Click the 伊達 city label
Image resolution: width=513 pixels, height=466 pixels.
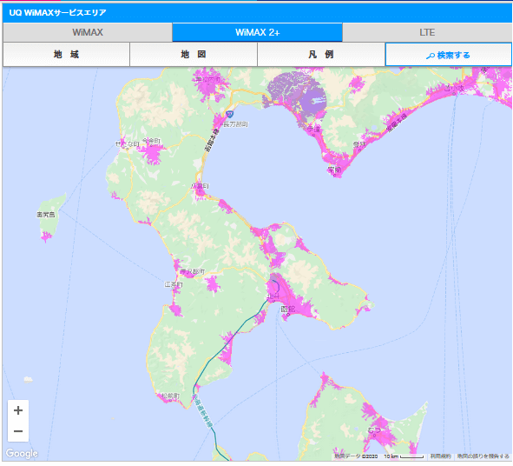point(313,130)
